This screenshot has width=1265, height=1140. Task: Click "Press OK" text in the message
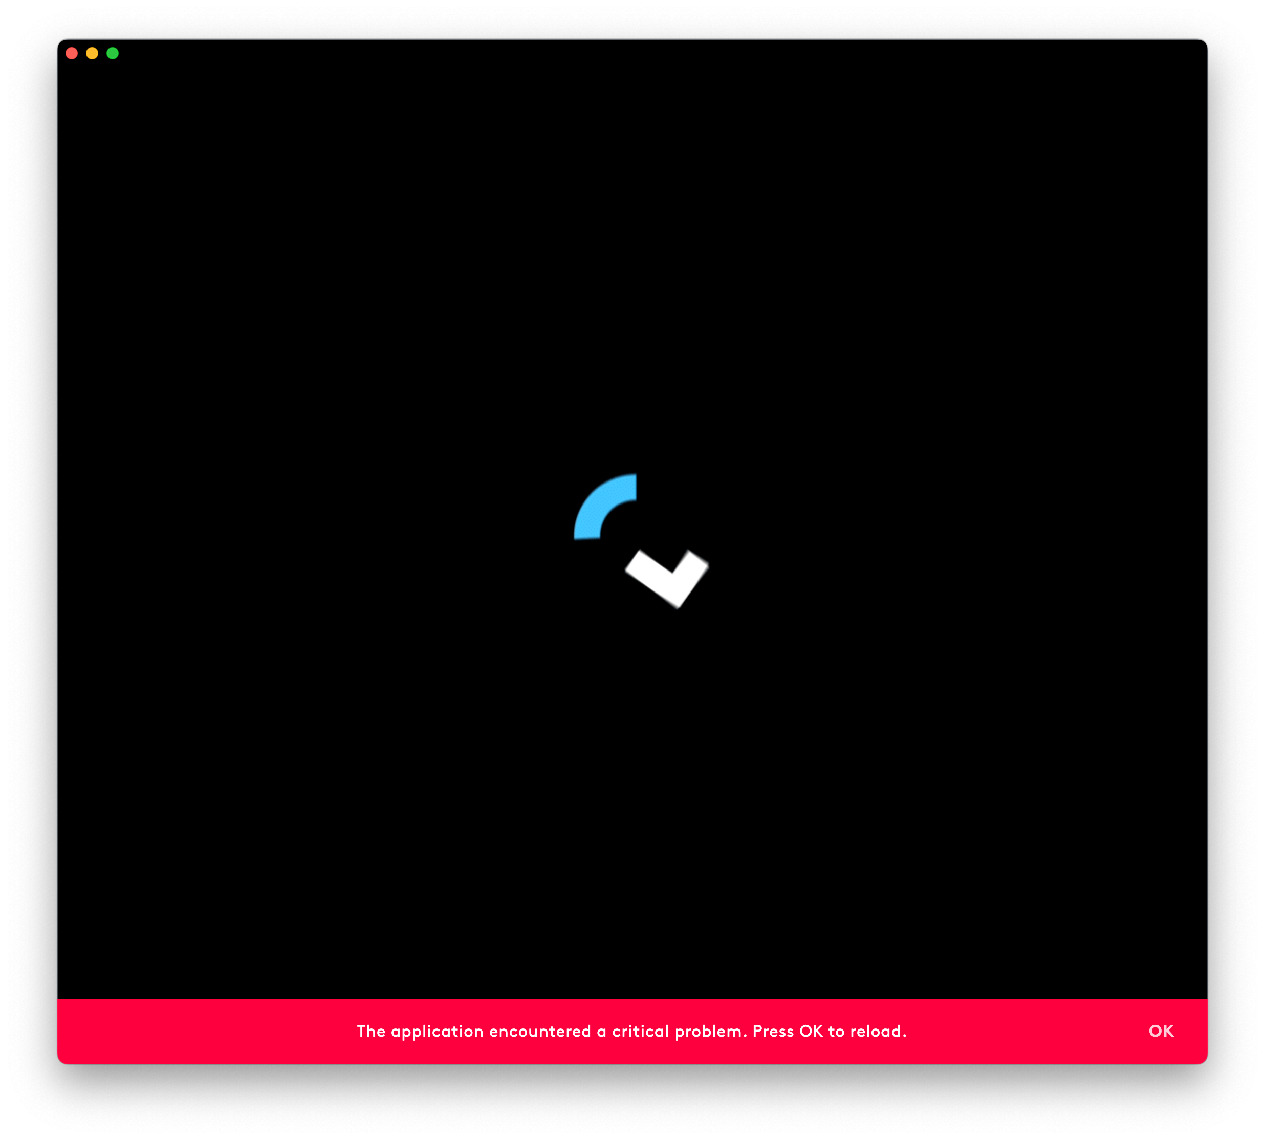(x=787, y=1031)
